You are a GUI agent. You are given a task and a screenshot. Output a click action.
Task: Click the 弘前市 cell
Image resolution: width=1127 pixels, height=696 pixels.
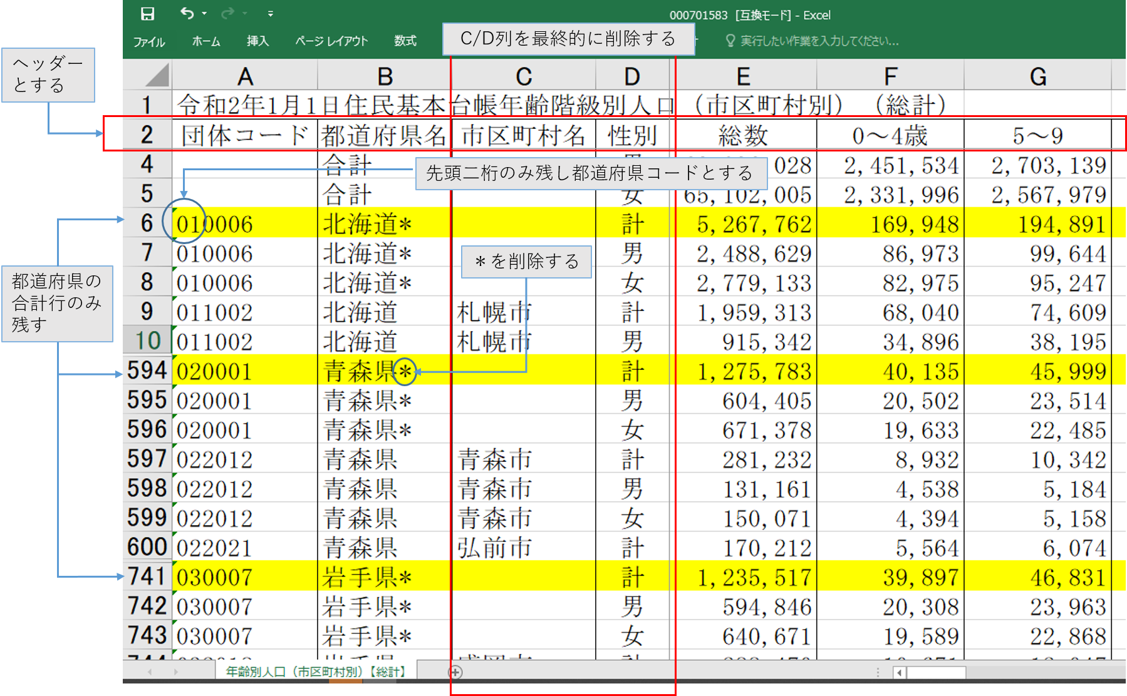click(524, 547)
